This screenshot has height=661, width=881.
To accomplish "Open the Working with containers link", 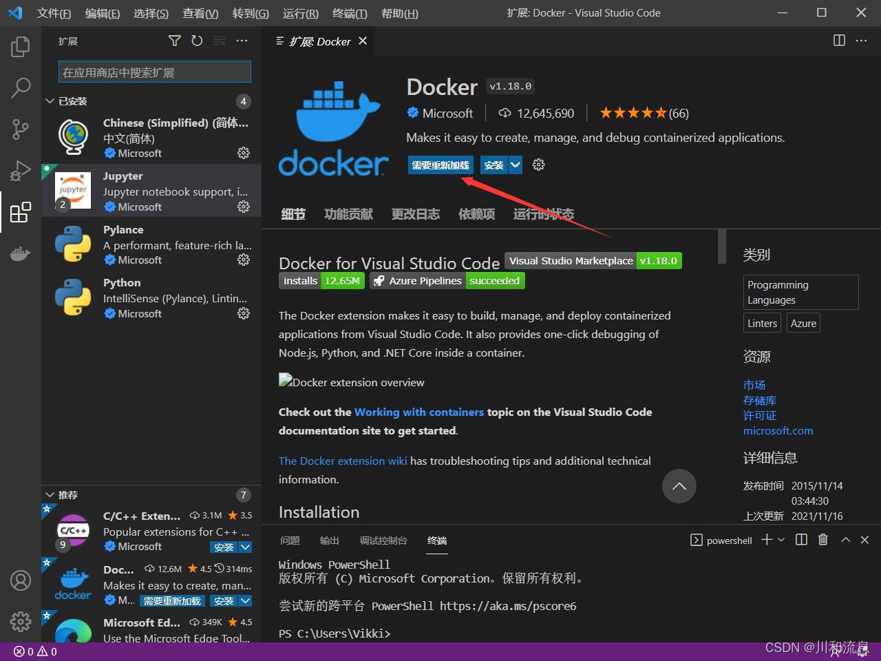I will [419, 412].
